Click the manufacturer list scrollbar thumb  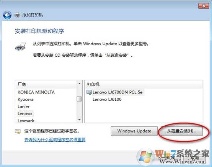[x=79, y=99]
